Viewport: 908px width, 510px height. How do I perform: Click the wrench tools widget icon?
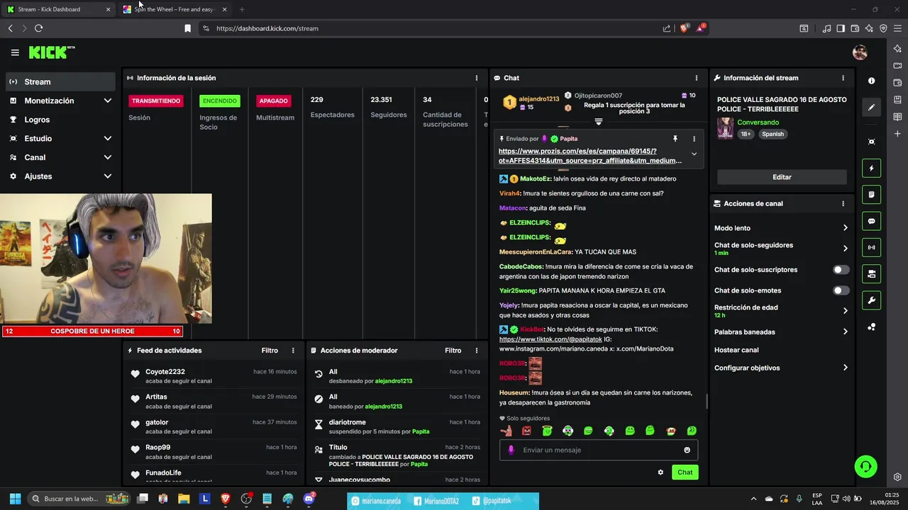click(x=871, y=300)
